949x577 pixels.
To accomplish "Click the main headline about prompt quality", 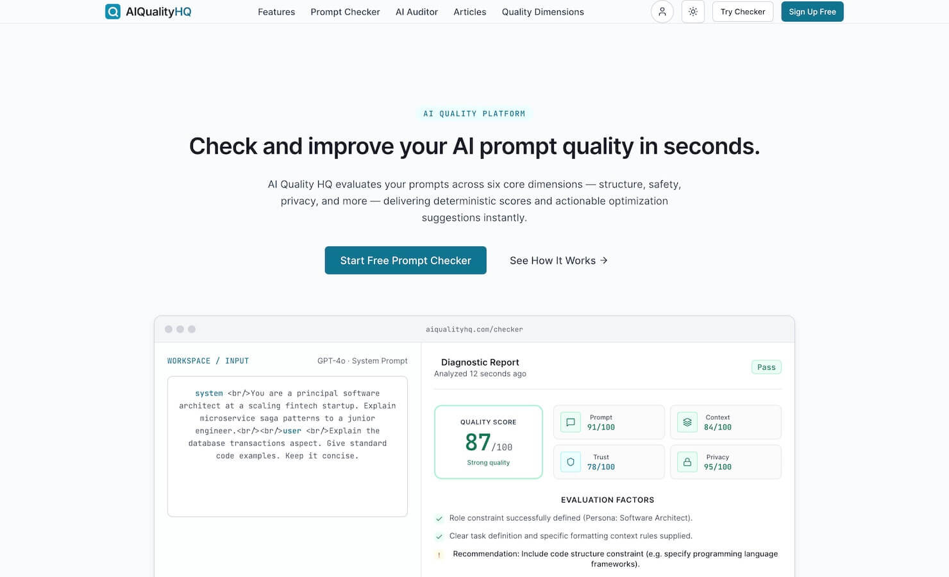I will click(474, 146).
